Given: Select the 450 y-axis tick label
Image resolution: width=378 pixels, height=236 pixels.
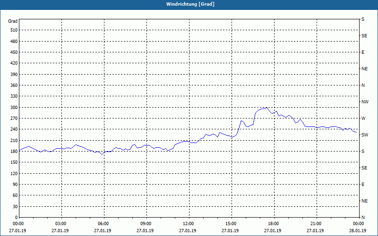Looking at the screenshot, I should coord(14,52).
